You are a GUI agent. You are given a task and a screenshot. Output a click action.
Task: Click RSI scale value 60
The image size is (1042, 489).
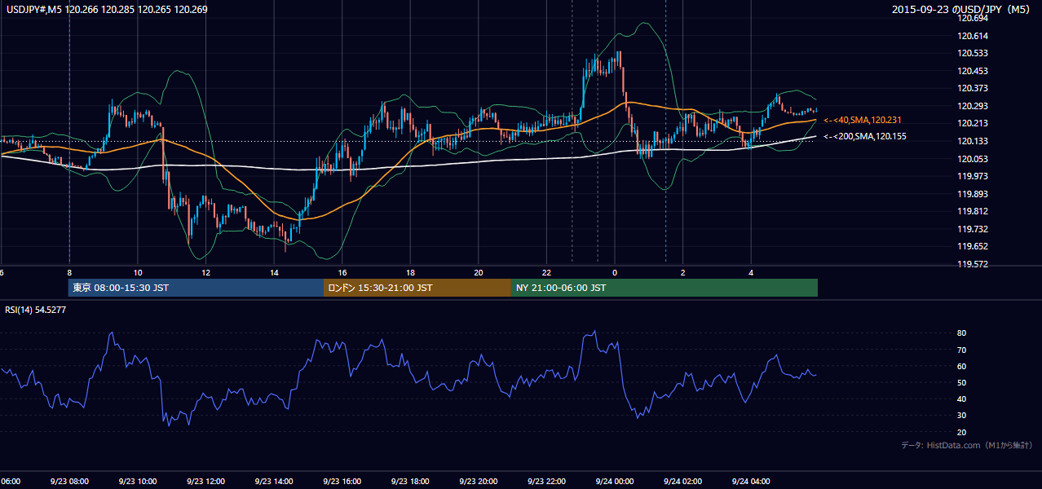click(962, 366)
